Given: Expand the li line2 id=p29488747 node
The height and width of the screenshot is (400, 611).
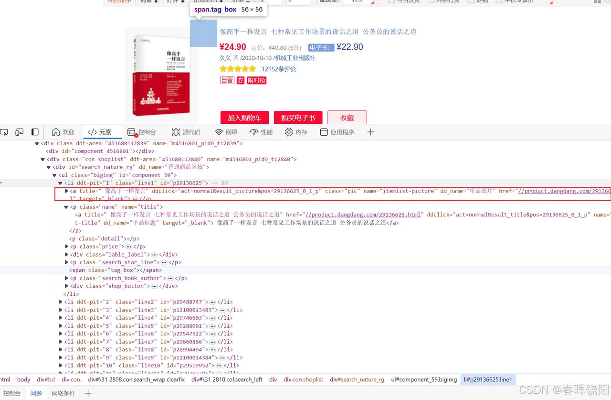Looking at the screenshot, I should point(61,302).
